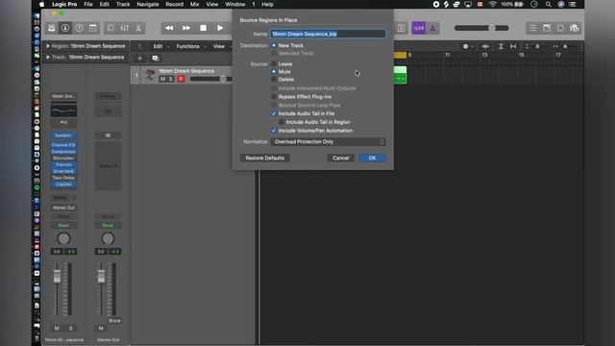This screenshot has height=346, width=615.
Task: Select Leave source radio button
Action: pos(274,63)
